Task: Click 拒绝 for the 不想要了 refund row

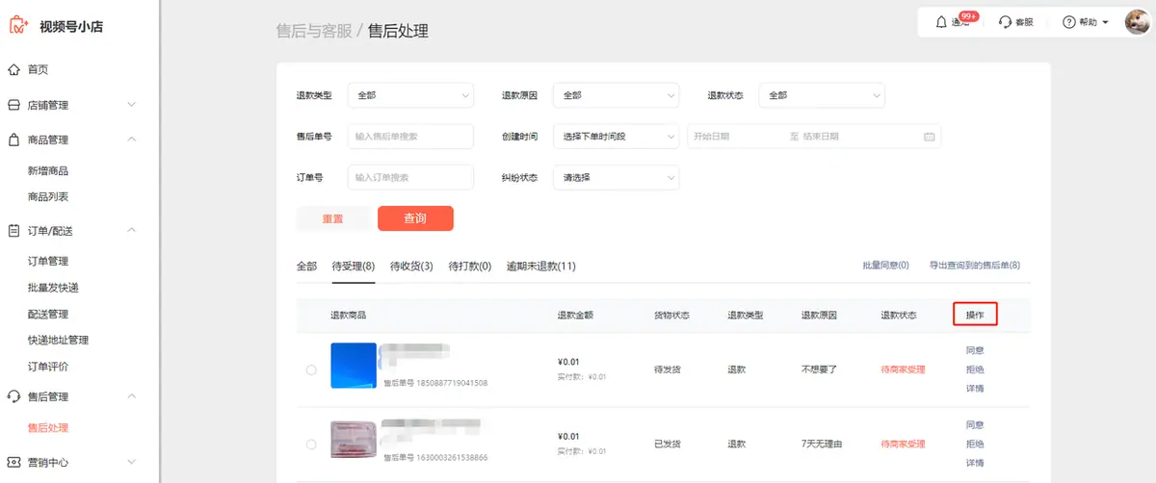Action: click(975, 369)
